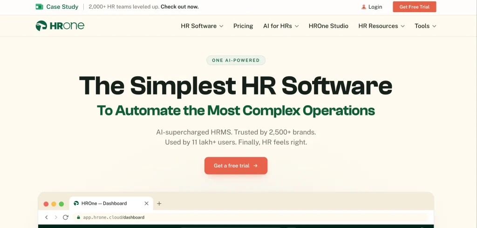Image resolution: width=477 pixels, height=228 pixels.
Task: Select the 'HROne — Dashboard' tab
Action: [x=111, y=203]
